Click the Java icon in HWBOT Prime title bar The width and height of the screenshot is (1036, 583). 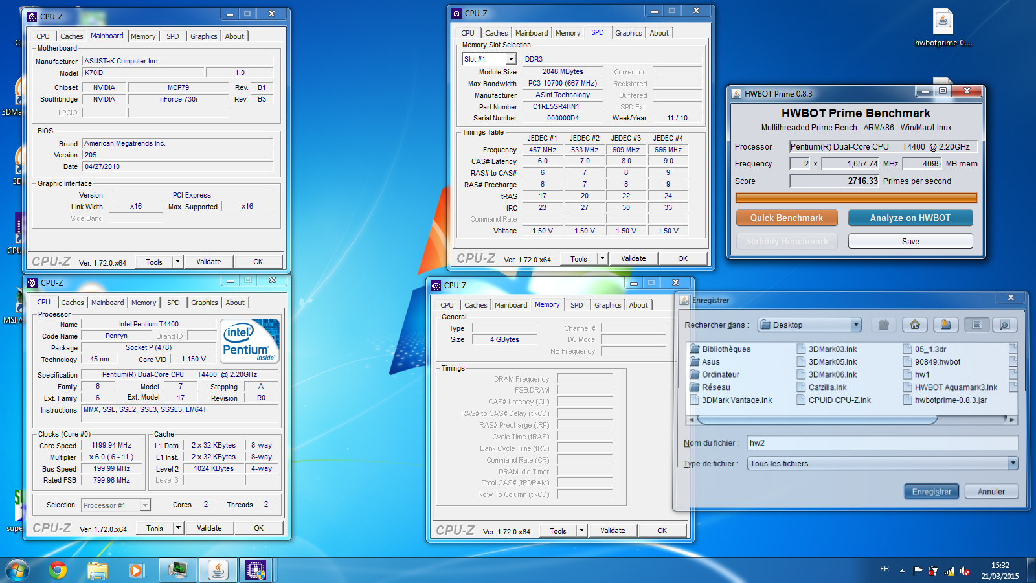pos(736,93)
